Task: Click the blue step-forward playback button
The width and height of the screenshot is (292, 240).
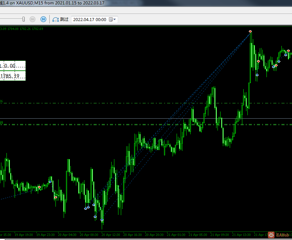Action: pos(43,19)
